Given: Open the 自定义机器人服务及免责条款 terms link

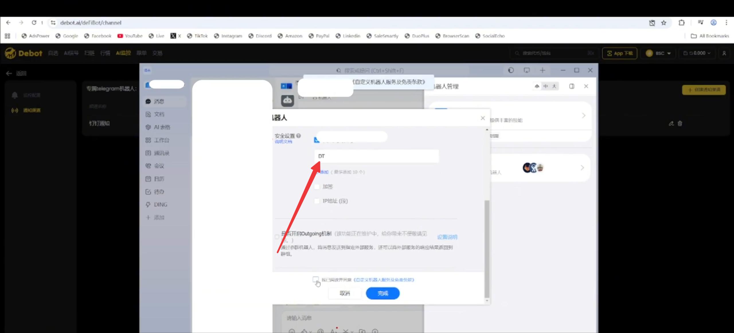Looking at the screenshot, I should click(x=384, y=280).
